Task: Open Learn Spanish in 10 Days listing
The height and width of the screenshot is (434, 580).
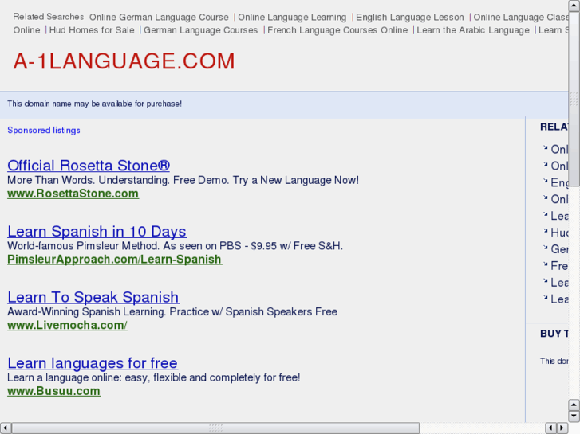Action: pyautogui.click(x=97, y=232)
